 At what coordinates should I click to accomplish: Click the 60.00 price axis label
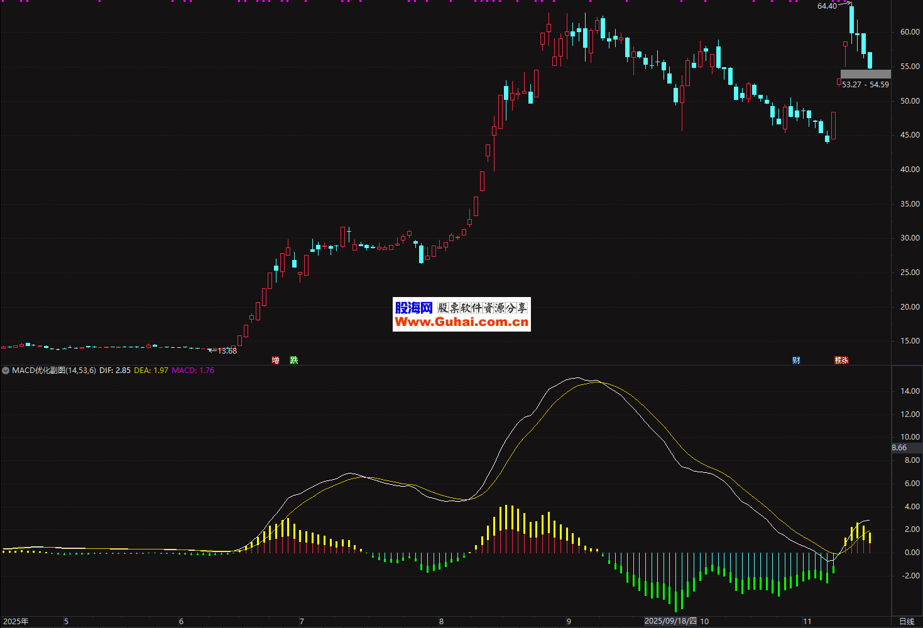[x=910, y=32]
